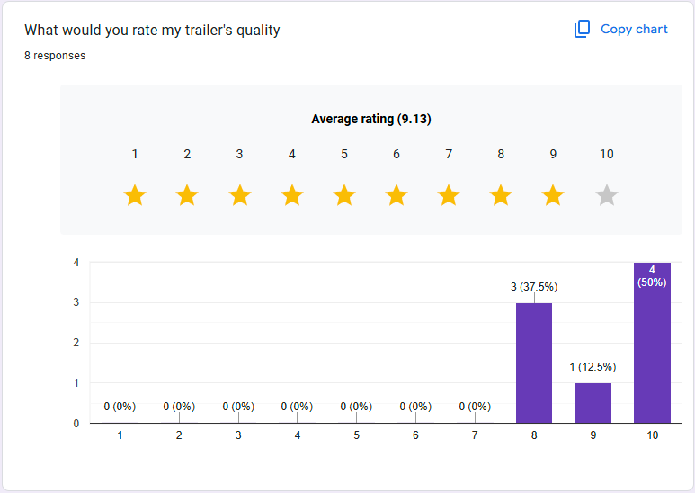The image size is (695, 493).
Task: Click the Copy chart icon
Action: (x=582, y=30)
